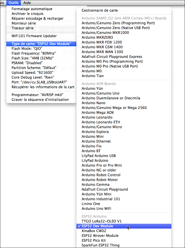
Task: Open the Aide menu
Action: click(27, 3)
